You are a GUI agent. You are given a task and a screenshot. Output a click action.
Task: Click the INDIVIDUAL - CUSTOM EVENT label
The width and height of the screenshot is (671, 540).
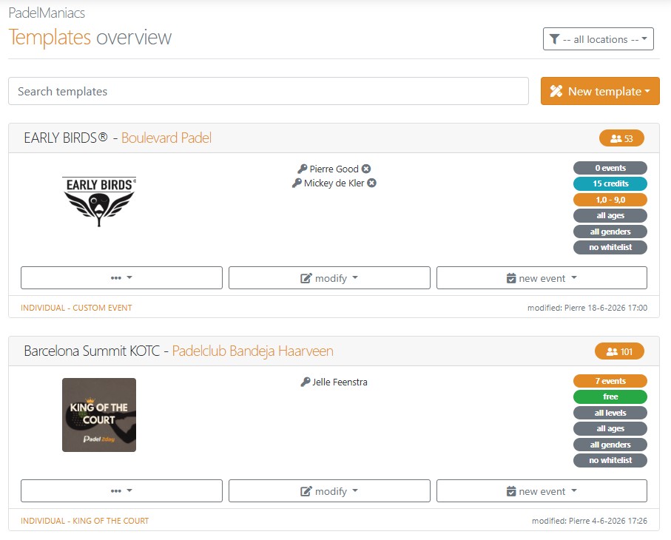click(77, 308)
